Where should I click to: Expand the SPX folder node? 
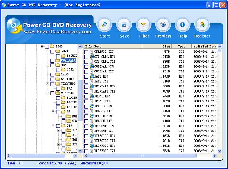58,144
